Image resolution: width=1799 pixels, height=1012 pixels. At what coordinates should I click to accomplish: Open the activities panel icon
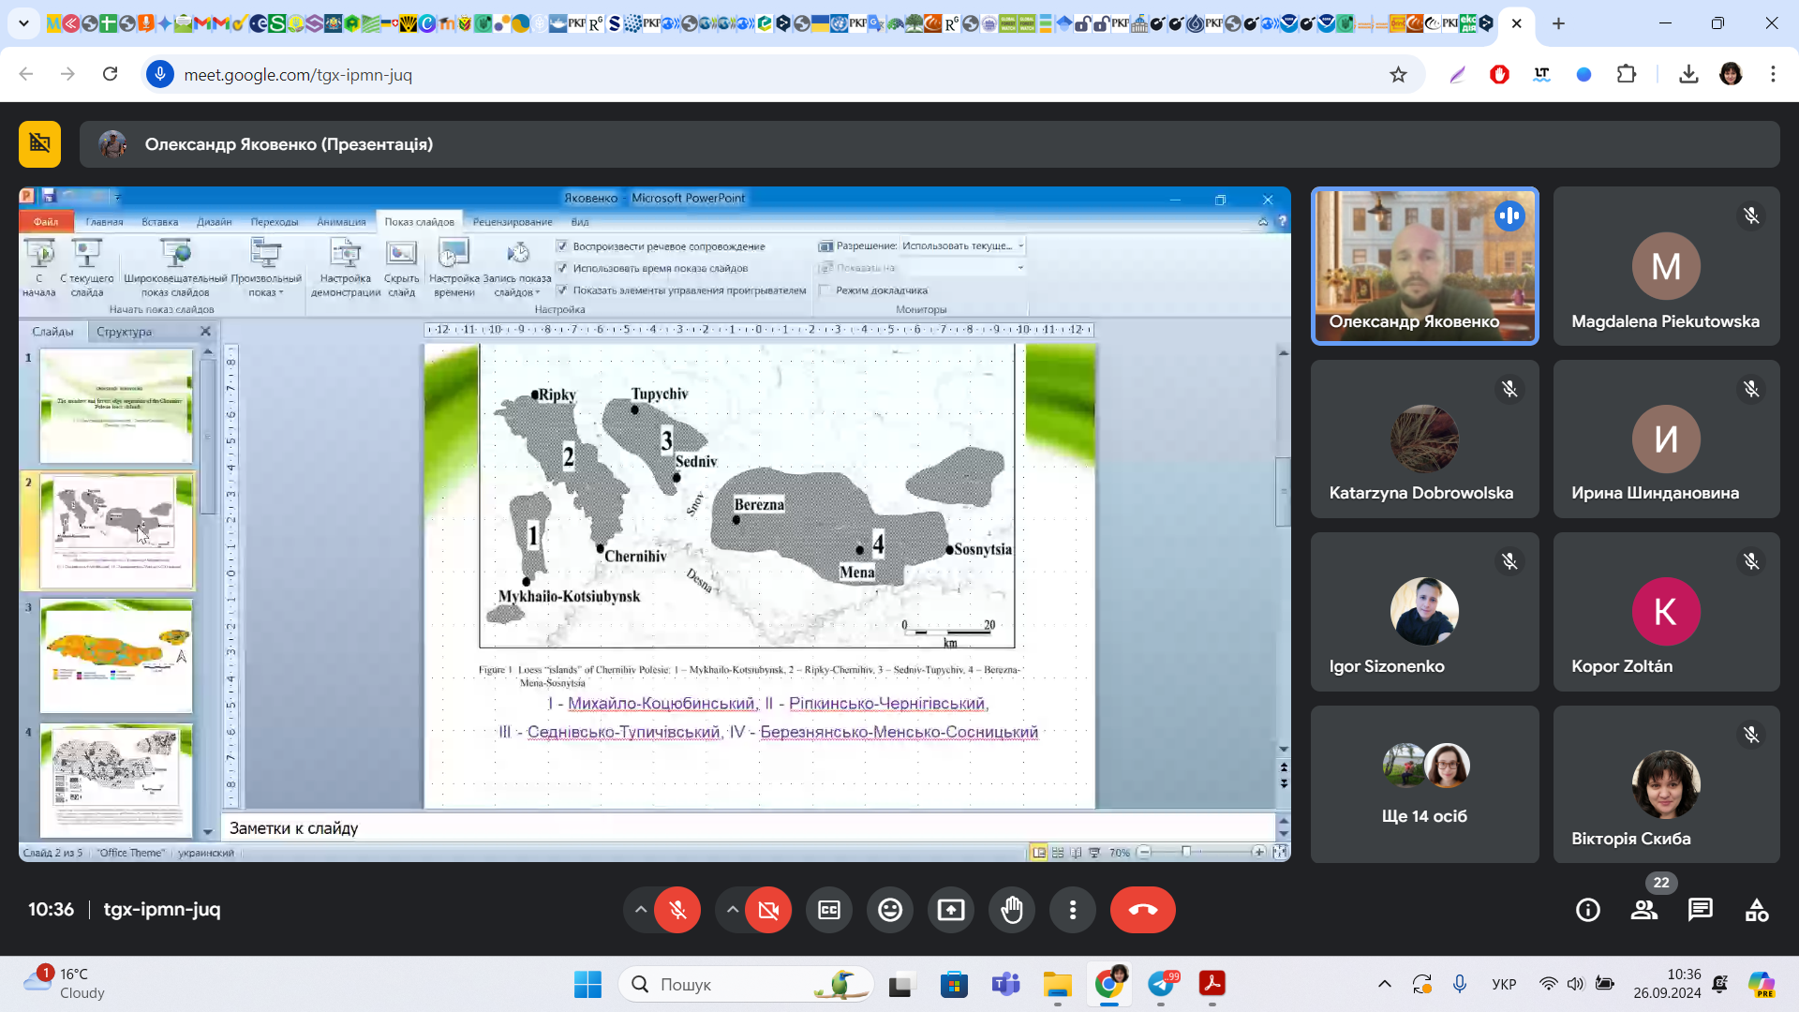pos(1757,910)
